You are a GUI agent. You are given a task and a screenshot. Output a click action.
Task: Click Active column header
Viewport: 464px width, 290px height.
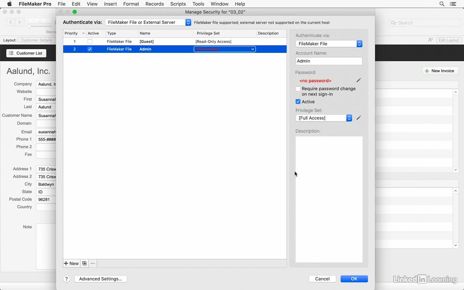[96, 33]
